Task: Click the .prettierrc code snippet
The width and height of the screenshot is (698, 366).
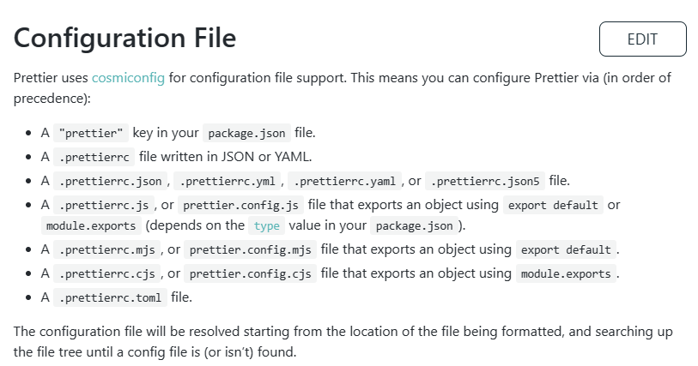Action: (x=94, y=157)
